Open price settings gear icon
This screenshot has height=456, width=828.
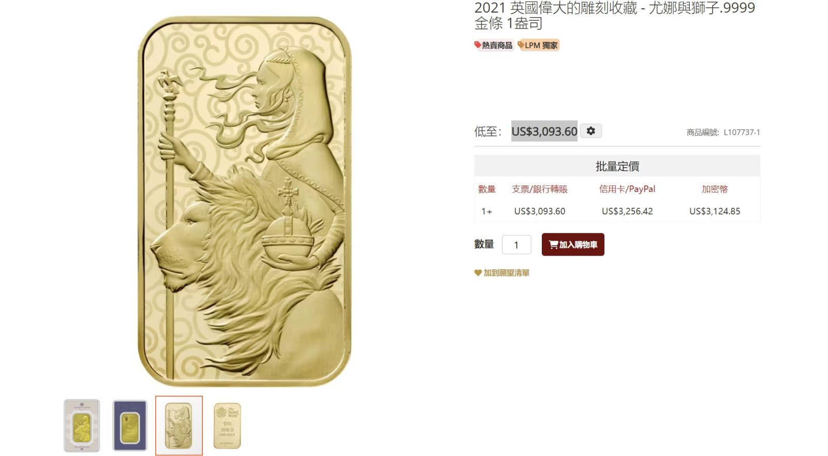590,131
